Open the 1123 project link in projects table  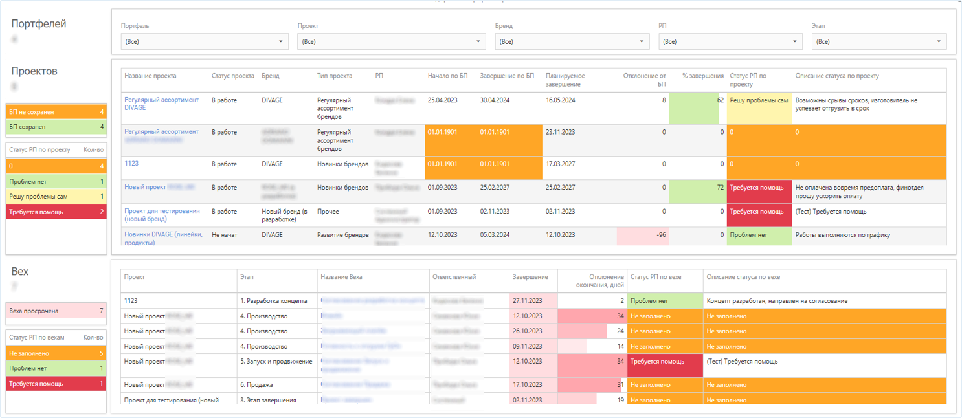pos(131,164)
